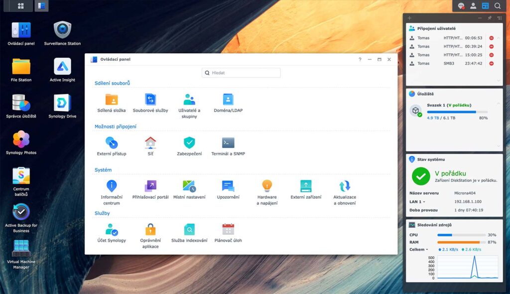Open Síť network settings
This screenshot has height=294, width=510.
click(150, 147)
